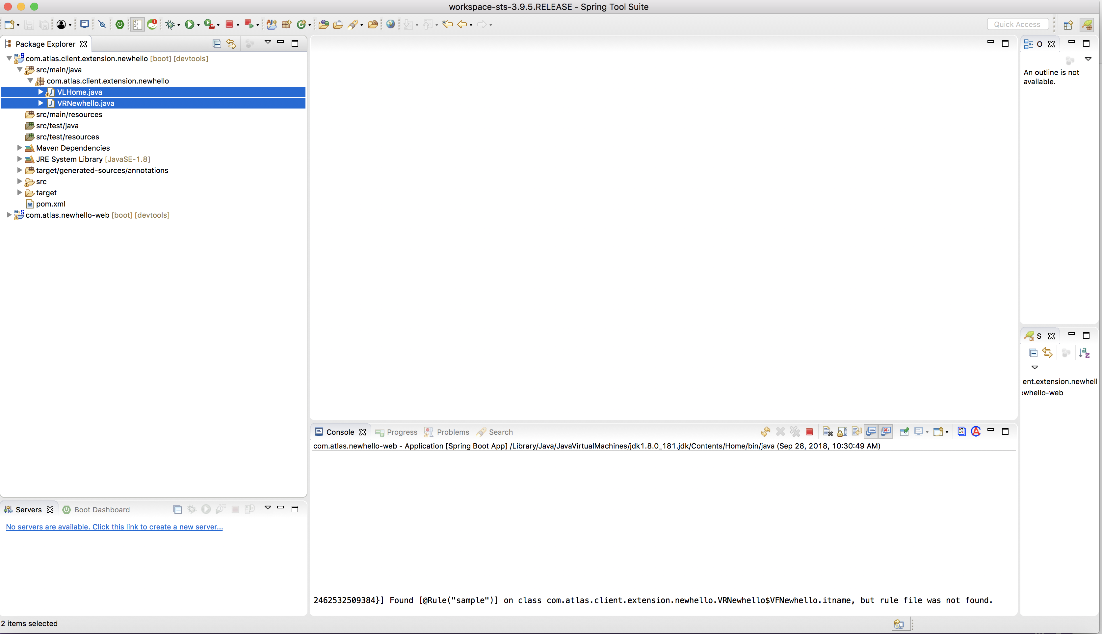This screenshot has height=634, width=1102.
Task: Switch to the Problems tab
Action: click(452, 432)
